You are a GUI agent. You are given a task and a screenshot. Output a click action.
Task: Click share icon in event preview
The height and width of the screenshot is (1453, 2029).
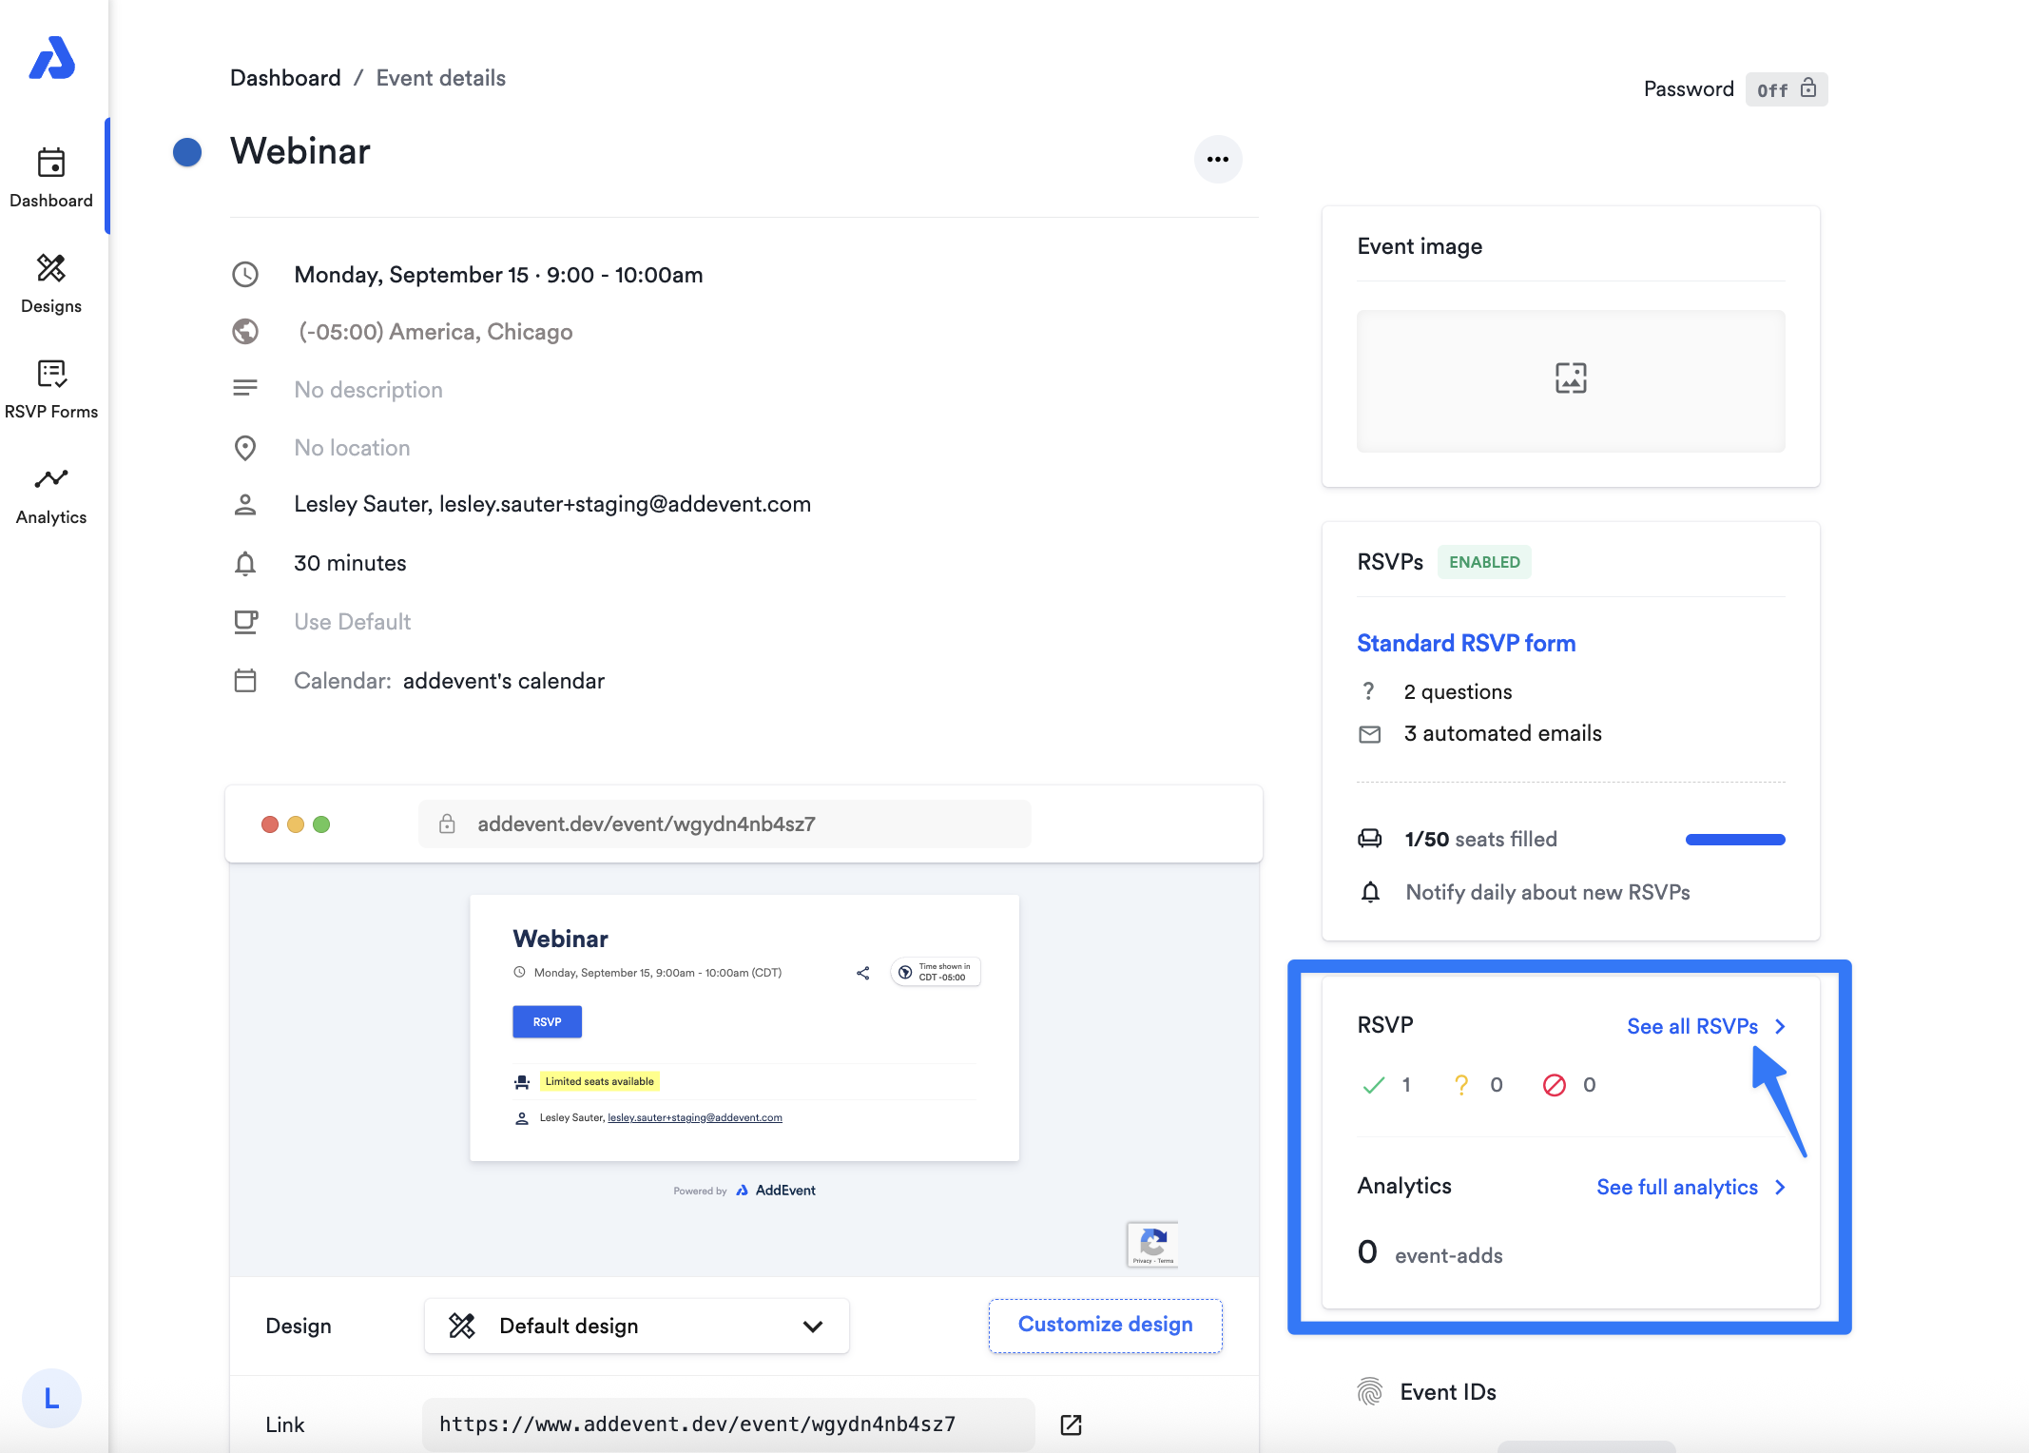pos(862,973)
